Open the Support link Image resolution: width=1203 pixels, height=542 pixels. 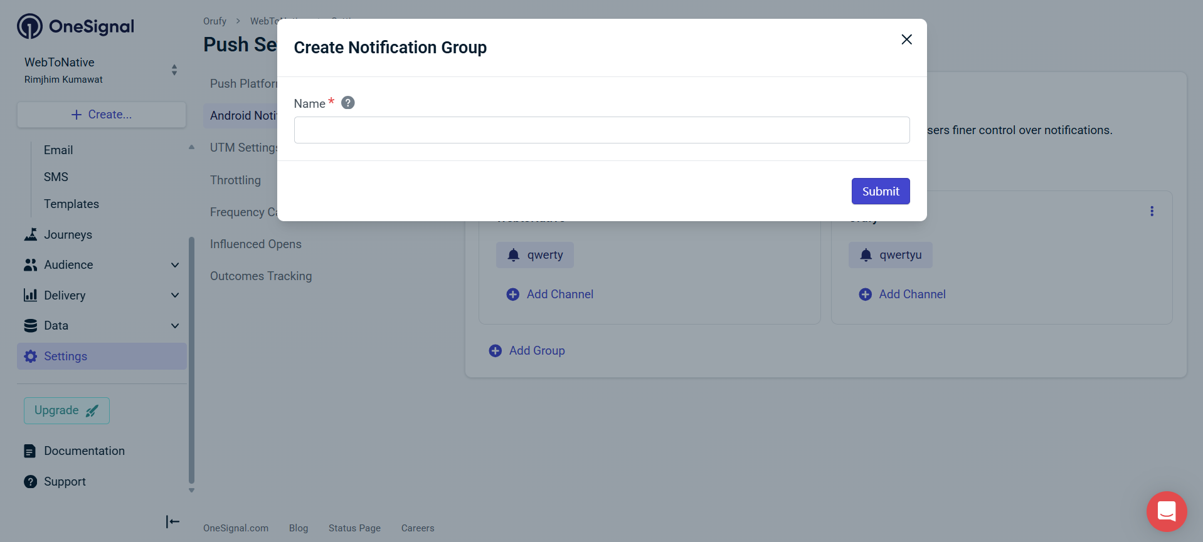(65, 481)
